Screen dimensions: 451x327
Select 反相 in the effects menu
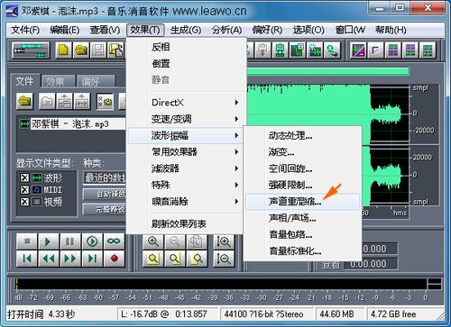[x=184, y=47]
